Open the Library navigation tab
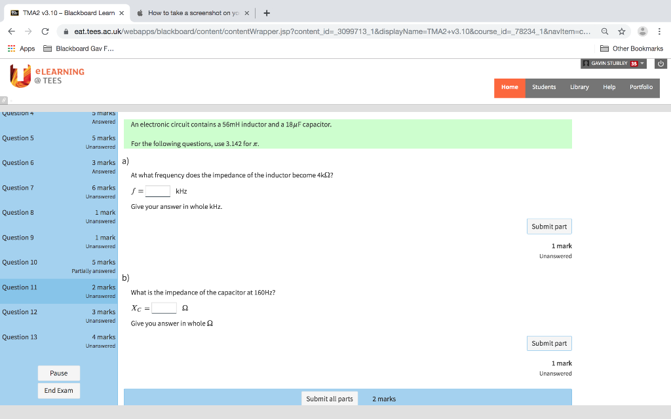671x419 pixels. click(x=579, y=87)
